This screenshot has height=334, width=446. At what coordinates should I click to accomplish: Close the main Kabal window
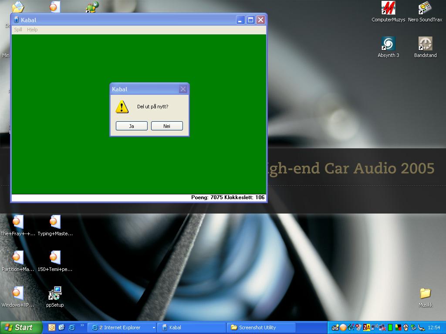tap(260, 20)
